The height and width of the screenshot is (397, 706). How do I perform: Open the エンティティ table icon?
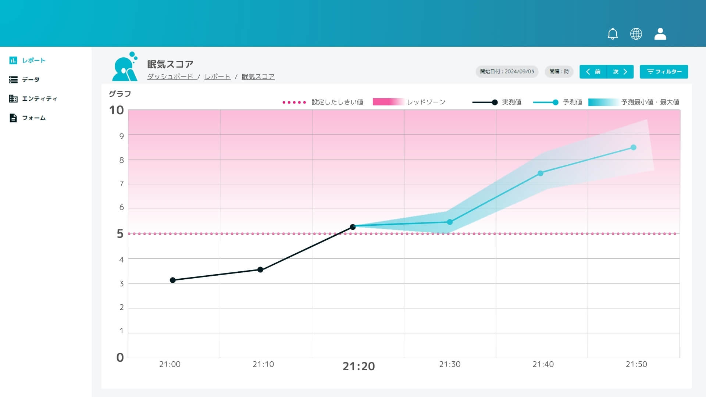(x=13, y=99)
